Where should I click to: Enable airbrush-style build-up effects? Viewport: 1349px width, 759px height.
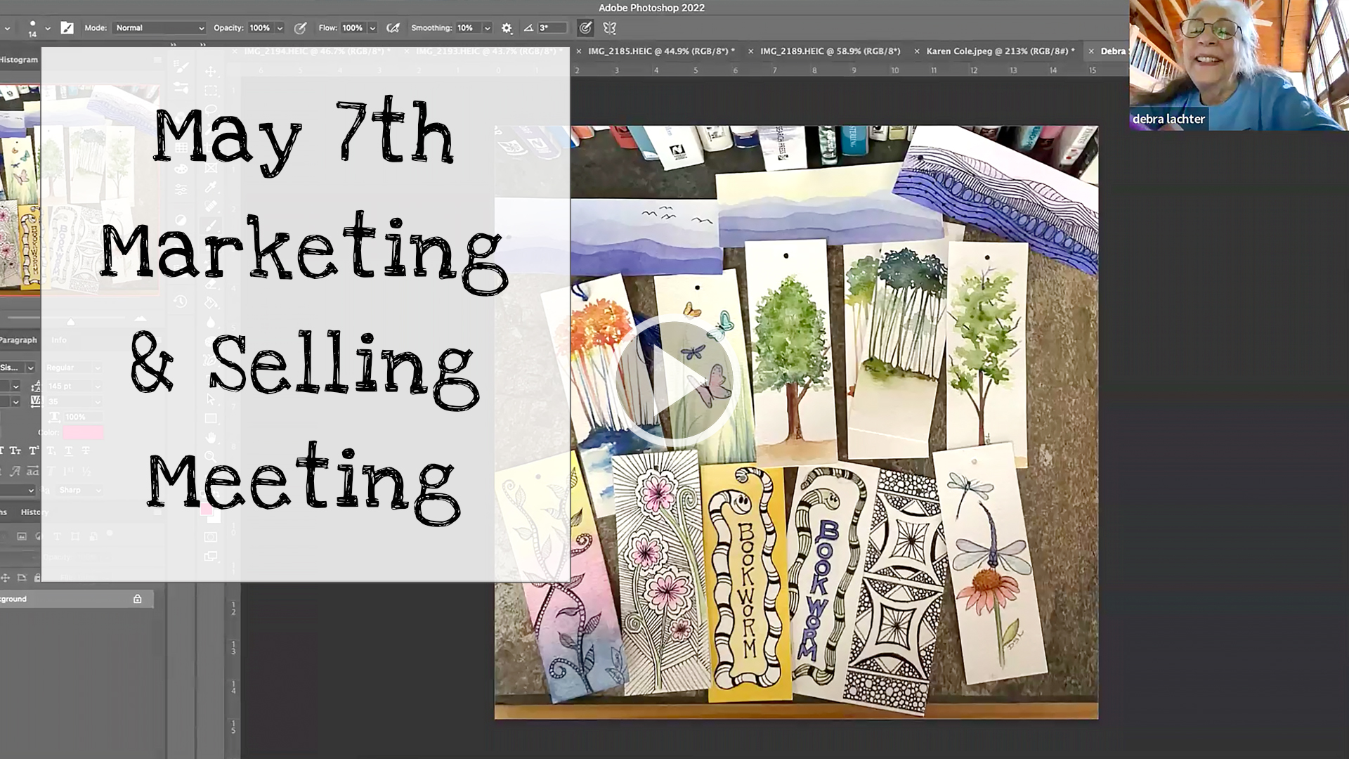point(393,28)
